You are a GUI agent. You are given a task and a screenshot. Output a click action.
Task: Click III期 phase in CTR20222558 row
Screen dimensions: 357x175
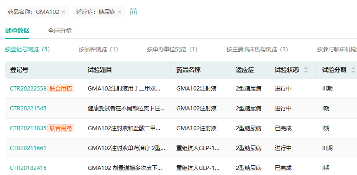327,89
